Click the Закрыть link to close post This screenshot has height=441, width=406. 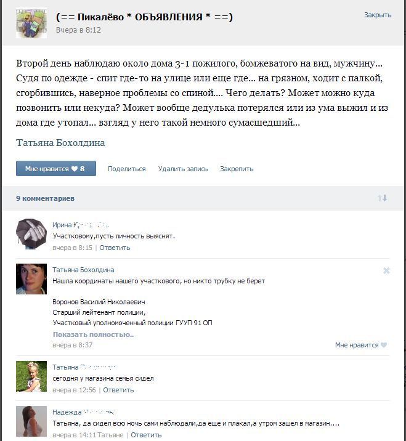click(x=378, y=15)
